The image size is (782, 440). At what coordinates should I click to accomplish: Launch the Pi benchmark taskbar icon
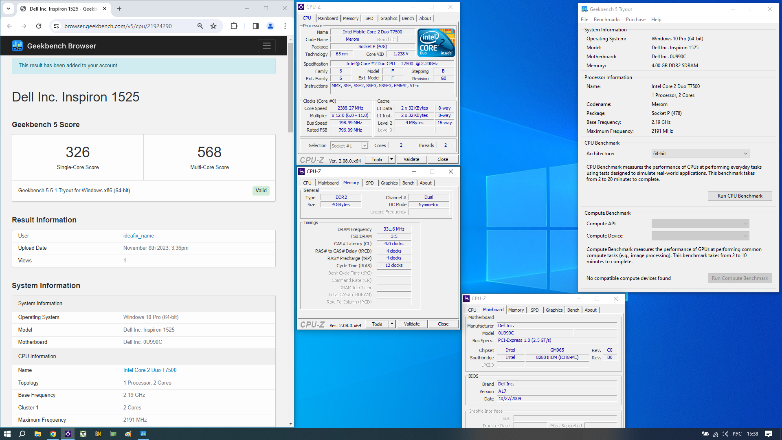(x=83, y=434)
